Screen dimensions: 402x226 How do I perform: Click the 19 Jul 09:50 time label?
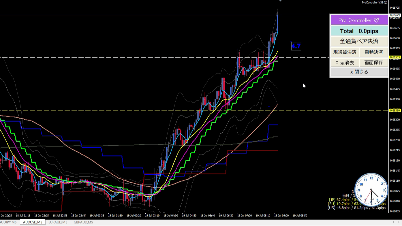pyautogui.click(x=300, y=215)
